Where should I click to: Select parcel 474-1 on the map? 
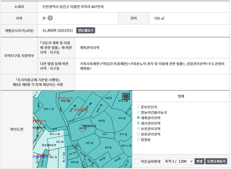123,101
